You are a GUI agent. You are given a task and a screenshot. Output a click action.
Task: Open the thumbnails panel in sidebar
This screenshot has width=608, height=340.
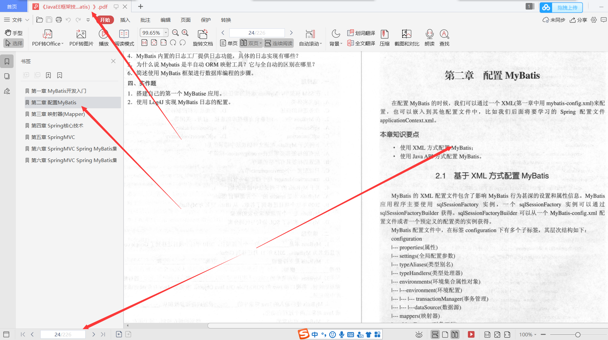7,76
